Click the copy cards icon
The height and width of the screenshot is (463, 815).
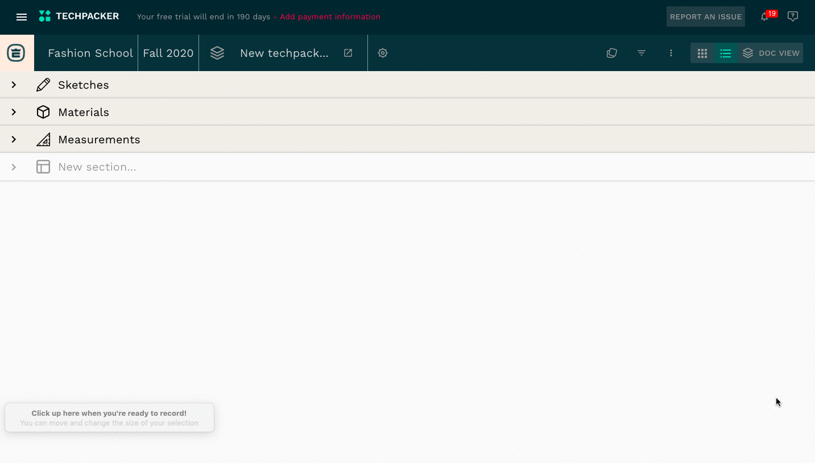(x=612, y=53)
